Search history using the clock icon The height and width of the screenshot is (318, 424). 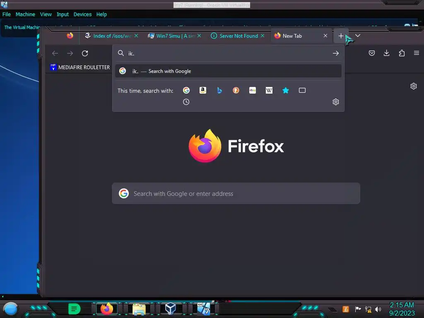click(186, 102)
